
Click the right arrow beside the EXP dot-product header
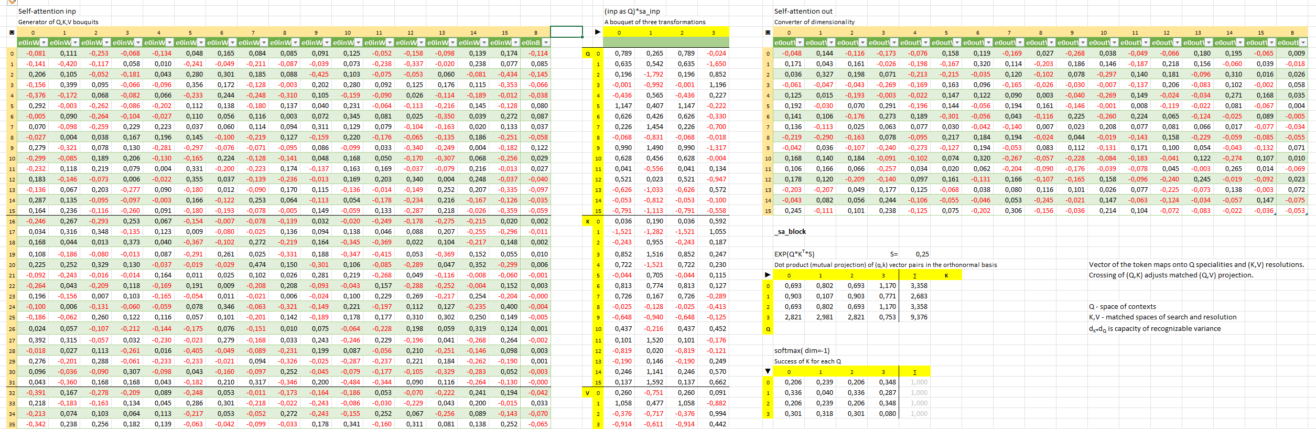768,275
